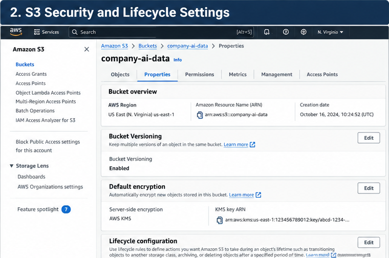Viewport: 389px width, 258px height.
Task: Click external link icon next to Bucket Versioning Learn more
Action: tap(252, 144)
